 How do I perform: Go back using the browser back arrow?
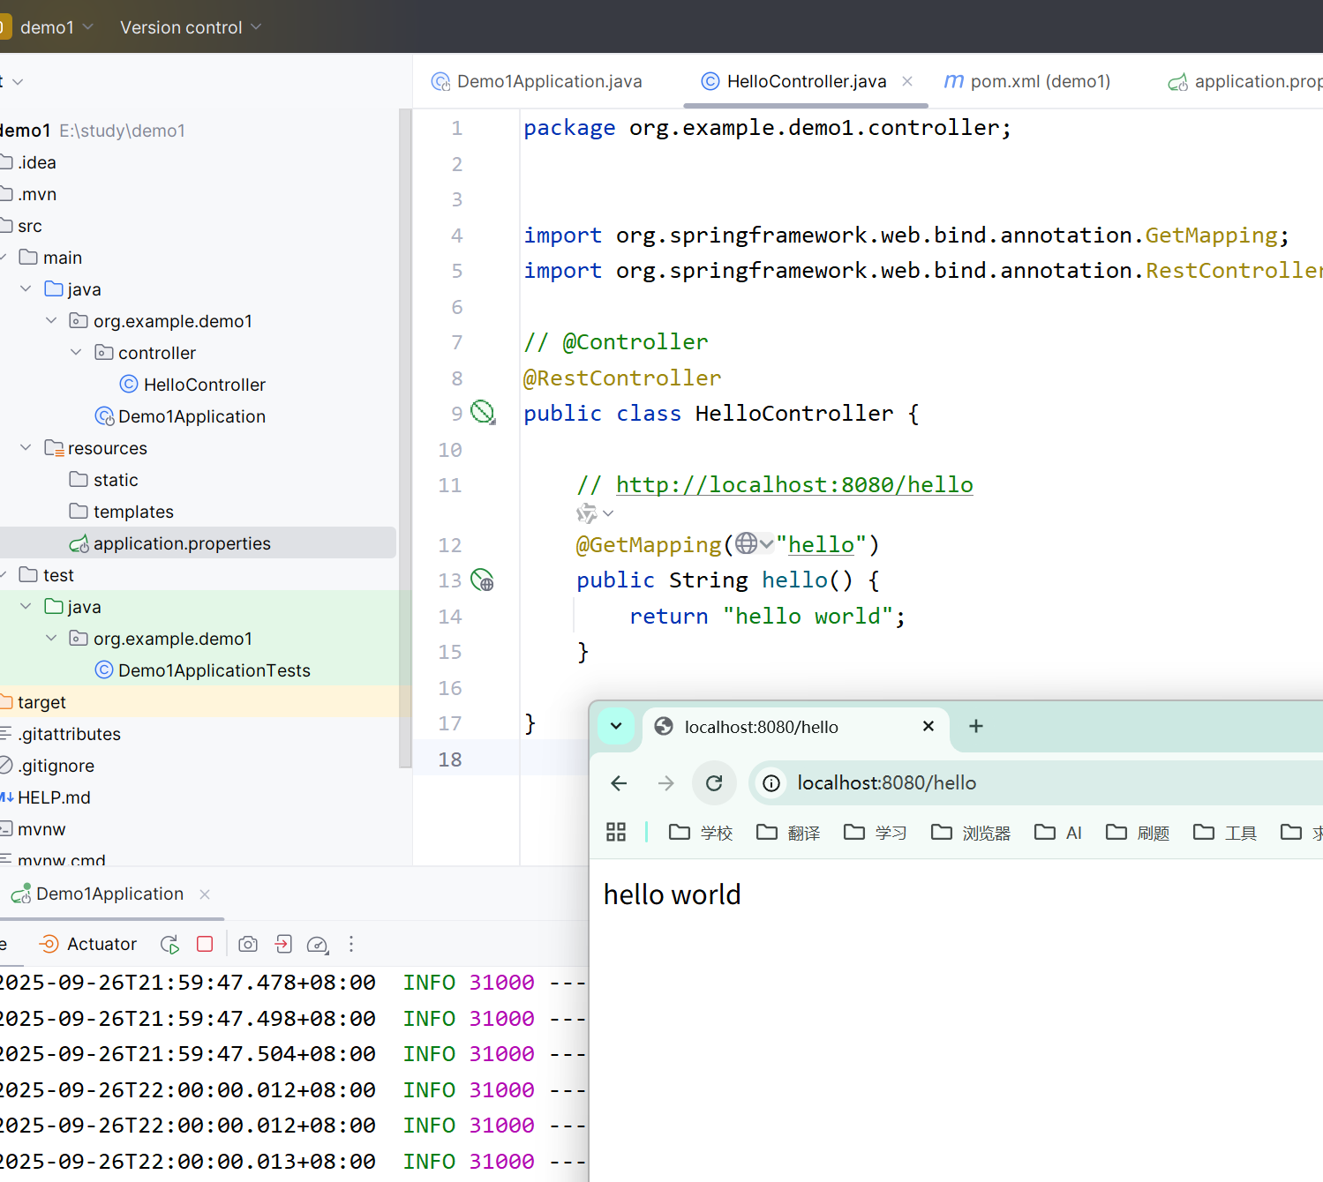[x=618, y=782]
